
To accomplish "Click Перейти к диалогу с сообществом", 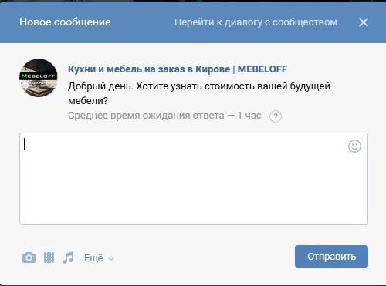I will click(x=256, y=22).
